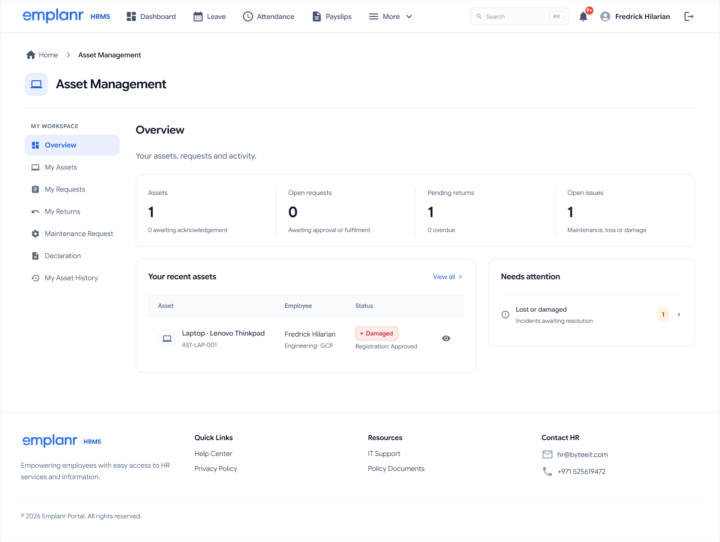Click the Pending returns stat card
Image resolution: width=720 pixels, height=542 pixels.
click(485, 211)
